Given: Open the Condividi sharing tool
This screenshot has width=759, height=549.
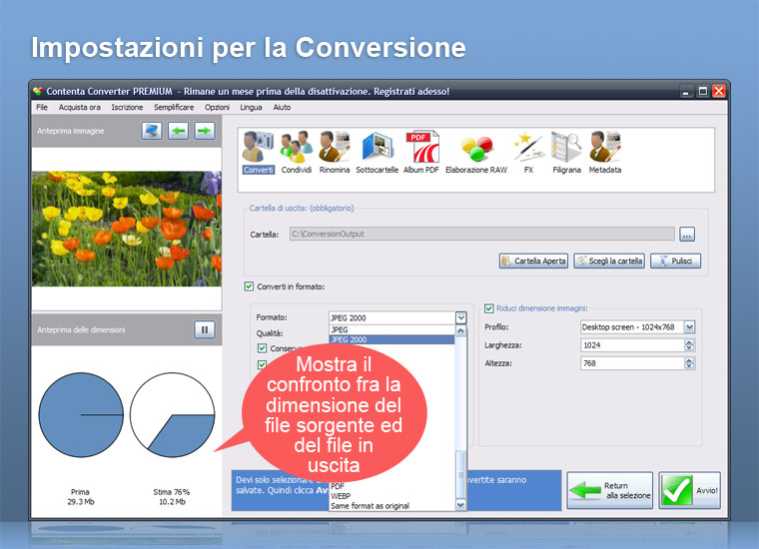Looking at the screenshot, I should pos(297,152).
